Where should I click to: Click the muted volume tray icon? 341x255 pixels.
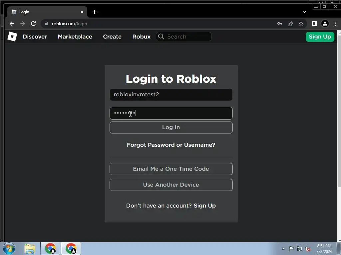click(x=307, y=249)
